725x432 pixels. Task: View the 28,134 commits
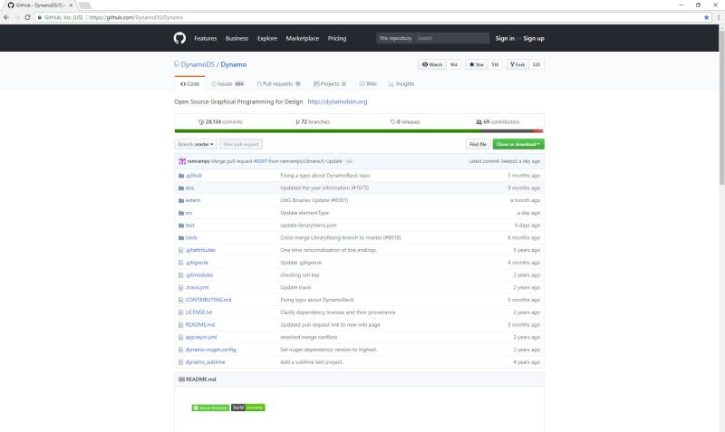[x=220, y=122]
